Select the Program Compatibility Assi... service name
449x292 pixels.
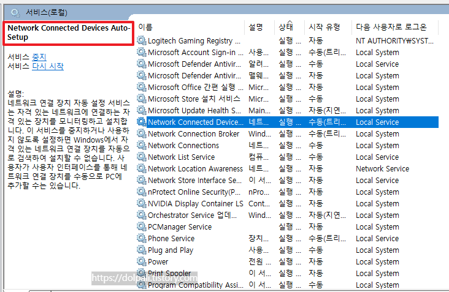(196, 285)
